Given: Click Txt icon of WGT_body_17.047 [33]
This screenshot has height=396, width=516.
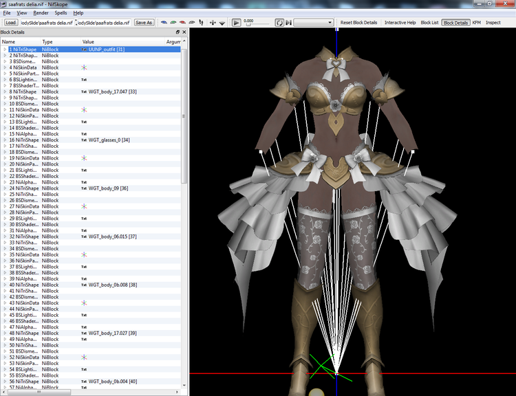Looking at the screenshot, I should pos(84,91).
